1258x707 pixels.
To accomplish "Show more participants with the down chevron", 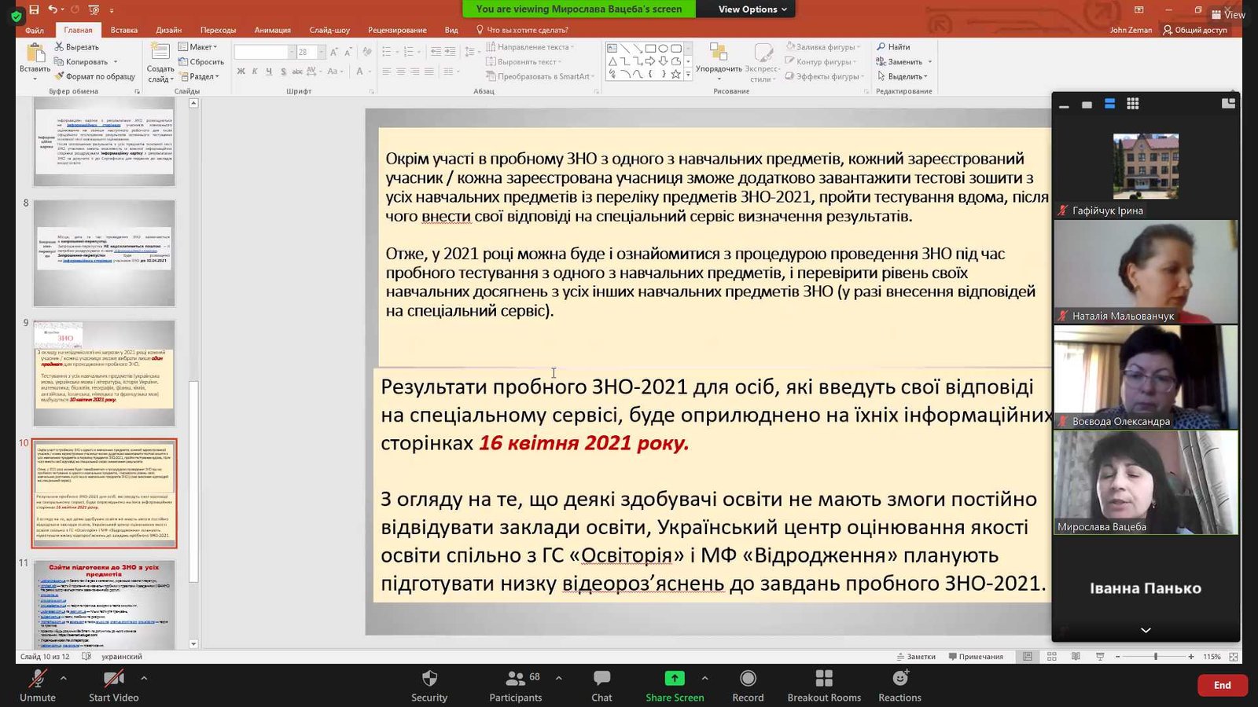I will [1146, 630].
